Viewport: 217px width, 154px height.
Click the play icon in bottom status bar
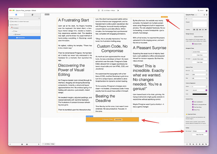[x=43, y=144]
